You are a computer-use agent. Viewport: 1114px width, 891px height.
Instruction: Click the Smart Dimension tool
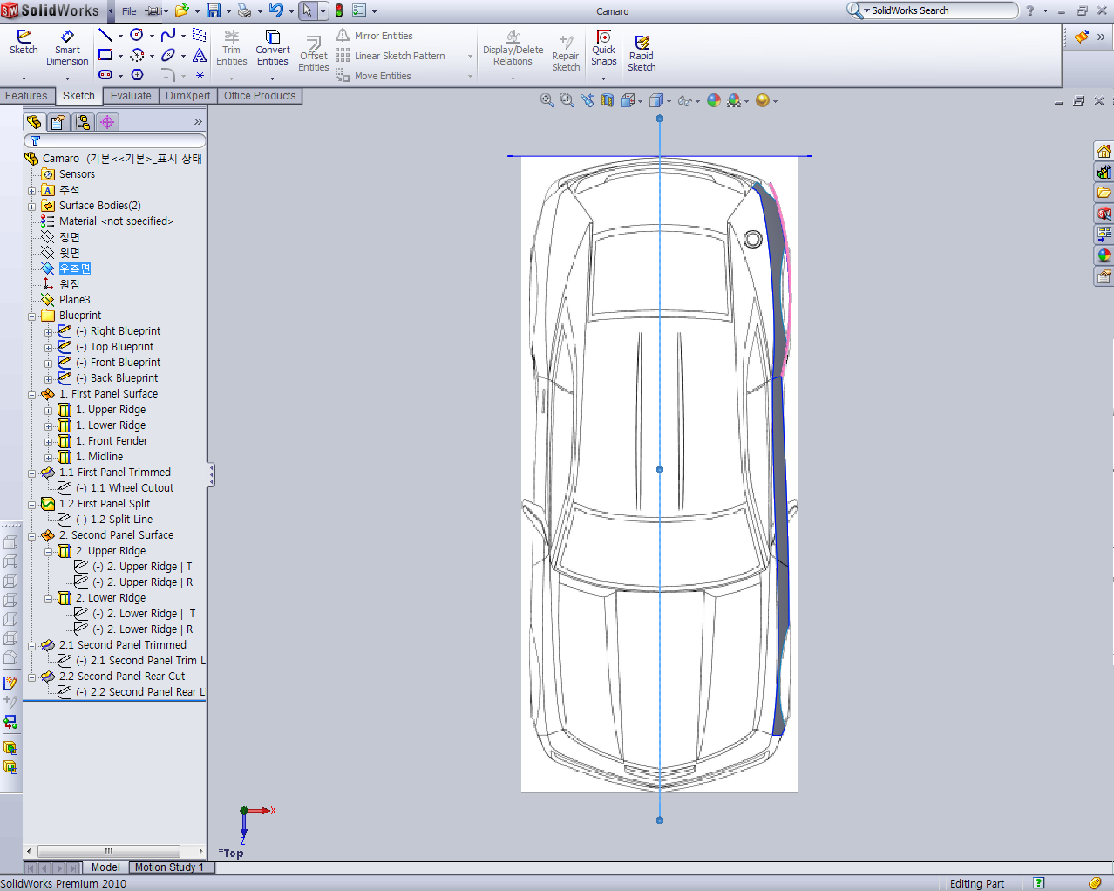point(67,48)
